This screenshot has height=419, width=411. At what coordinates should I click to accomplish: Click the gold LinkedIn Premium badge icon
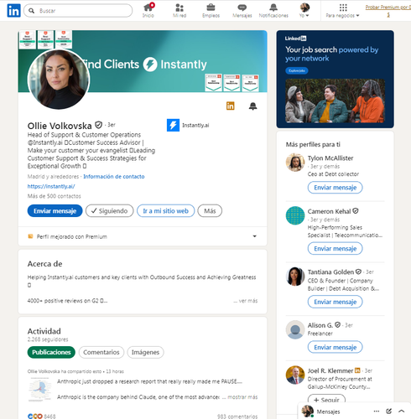[x=231, y=106]
